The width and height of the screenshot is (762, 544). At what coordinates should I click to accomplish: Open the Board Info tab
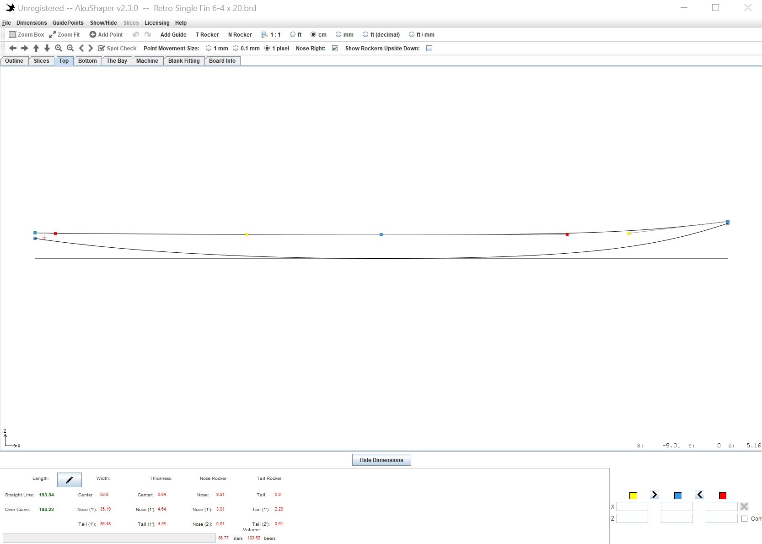pyautogui.click(x=222, y=61)
